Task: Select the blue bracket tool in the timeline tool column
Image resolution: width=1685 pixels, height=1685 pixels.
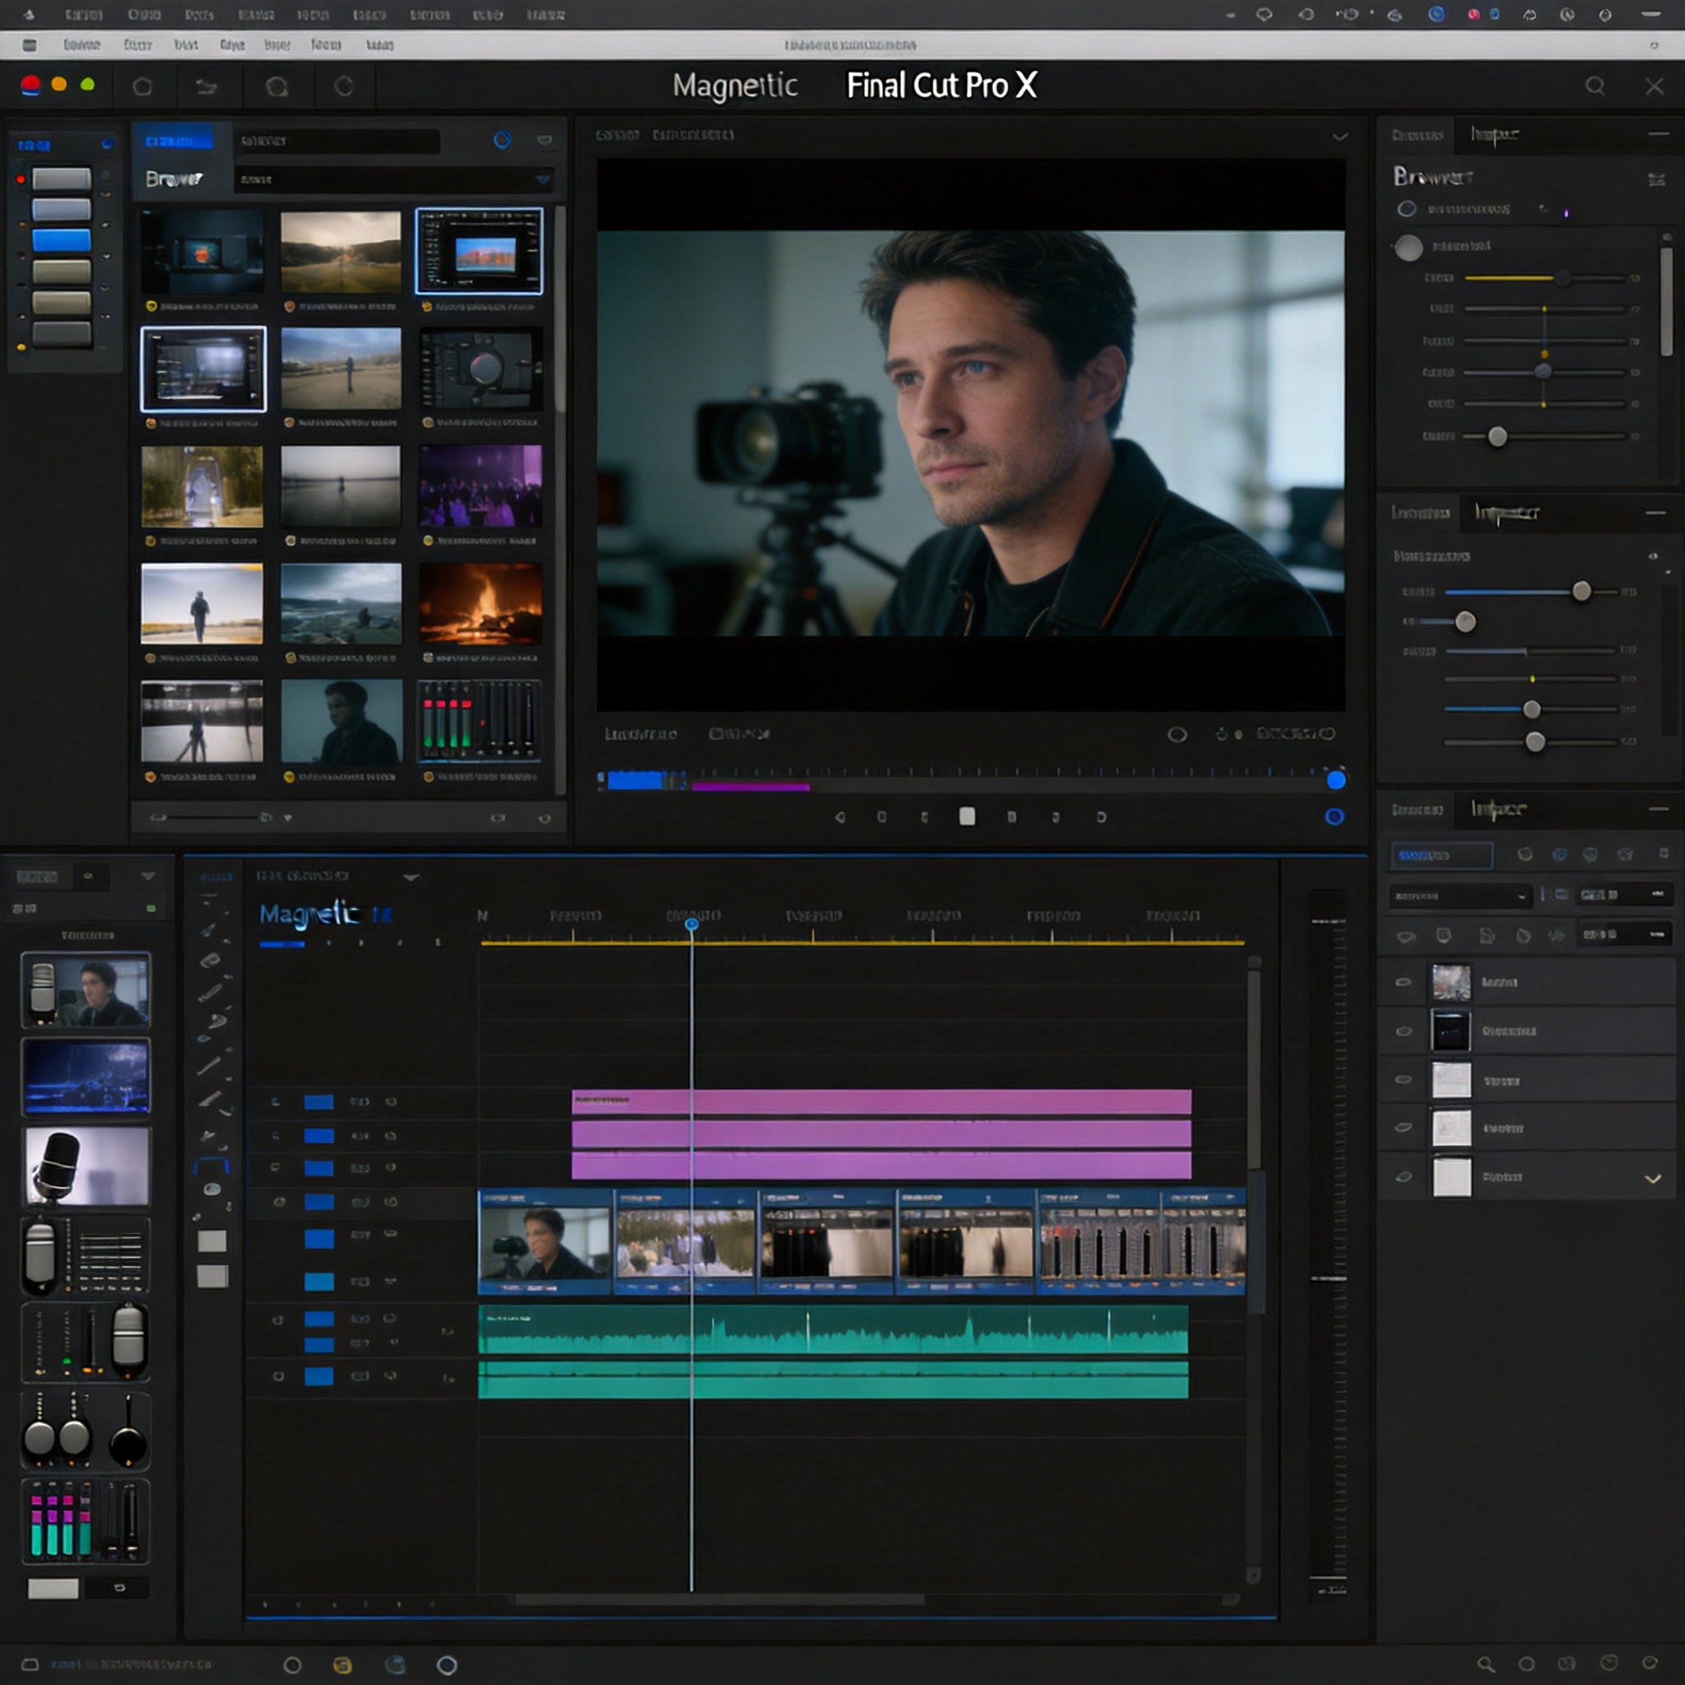Action: tap(211, 1165)
